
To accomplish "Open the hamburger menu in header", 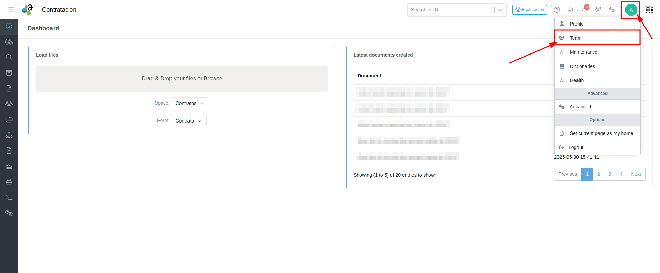I will 11,10.
